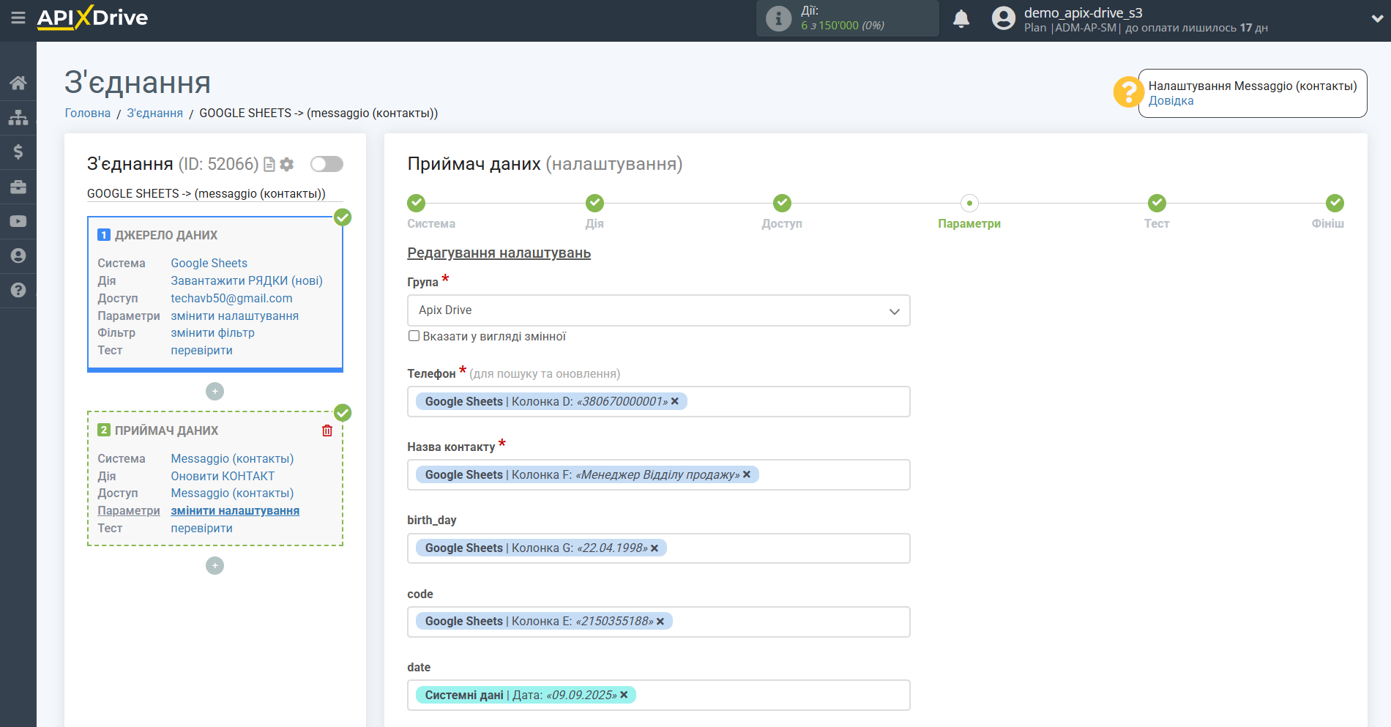This screenshot has height=727, width=1391.
Task: Remove the Колонка D phone tag
Action: [675, 401]
